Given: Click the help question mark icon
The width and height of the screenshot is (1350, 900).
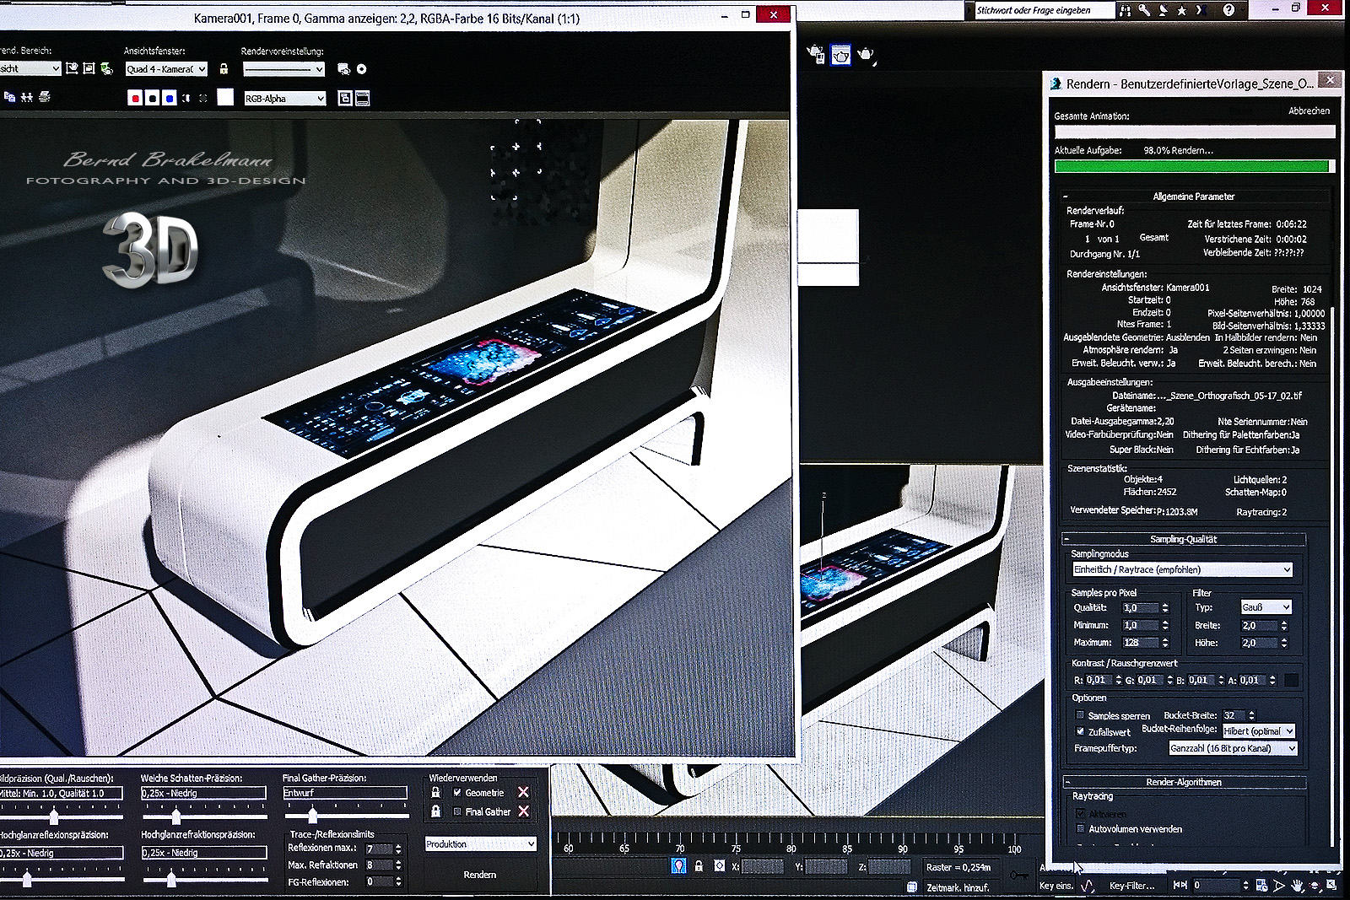Looking at the screenshot, I should tap(1228, 10).
